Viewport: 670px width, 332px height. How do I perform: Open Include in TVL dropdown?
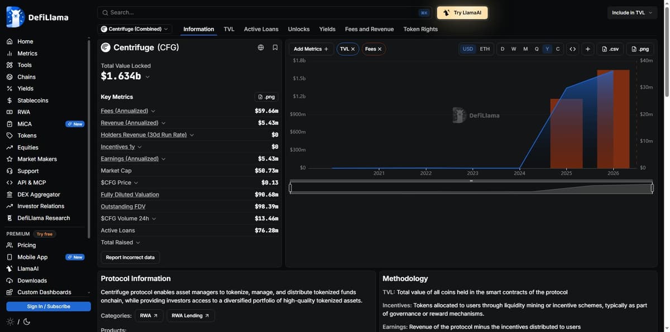[x=632, y=13]
